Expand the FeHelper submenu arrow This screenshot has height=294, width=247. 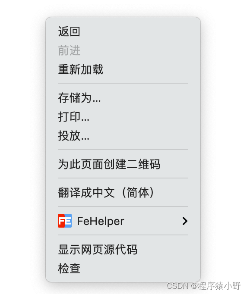pos(185,221)
